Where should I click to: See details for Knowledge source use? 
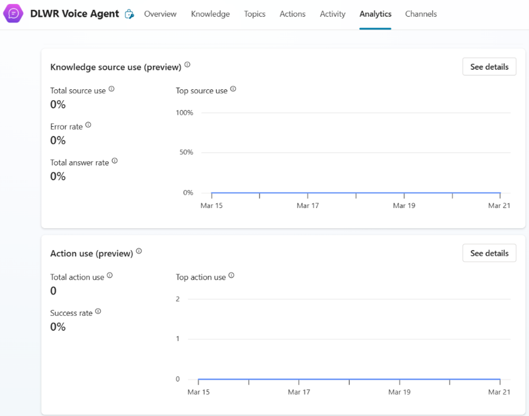[x=489, y=67]
